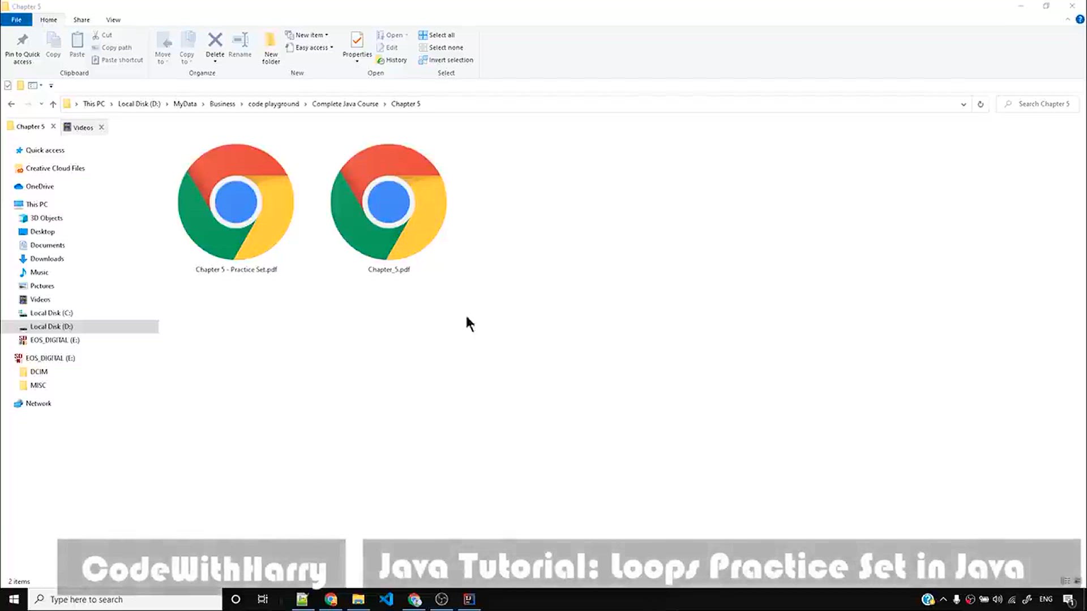The width and height of the screenshot is (1087, 611).
Task: Click the Delete red X icon
Action: 215,40
